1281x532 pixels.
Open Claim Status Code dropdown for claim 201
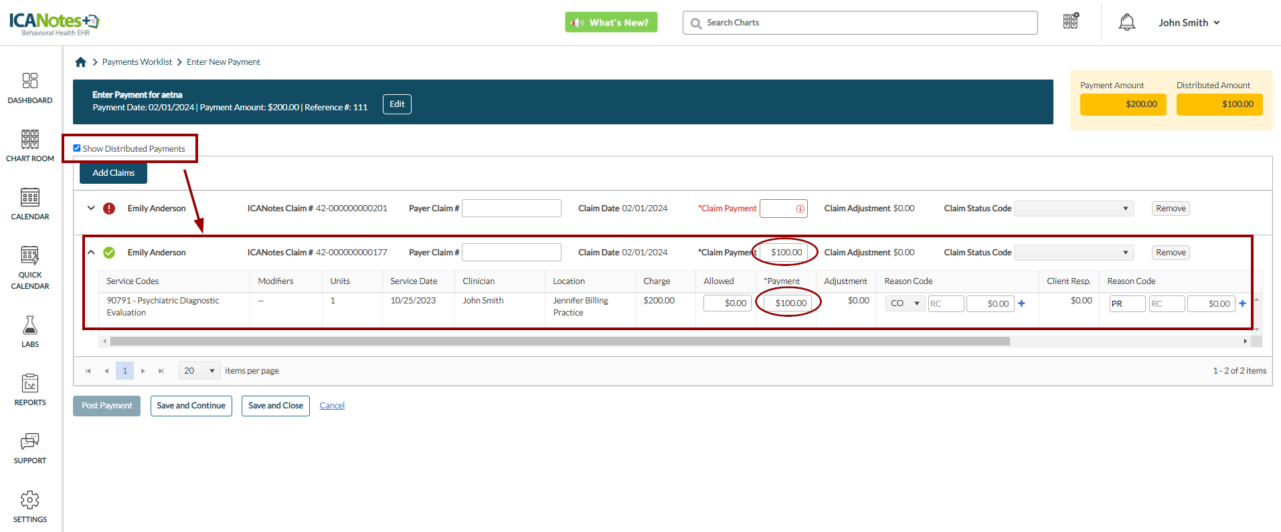pos(1074,209)
